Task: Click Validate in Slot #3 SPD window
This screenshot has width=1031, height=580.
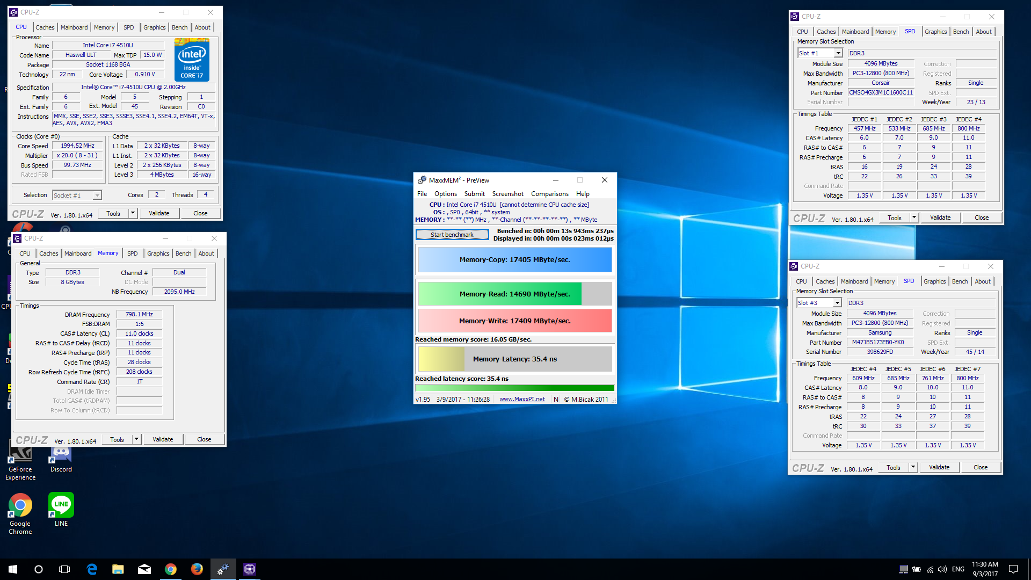Action: 939,467
